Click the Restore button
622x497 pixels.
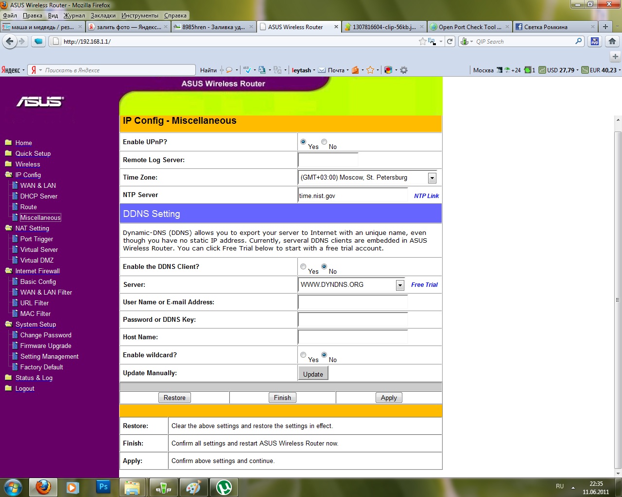174,398
